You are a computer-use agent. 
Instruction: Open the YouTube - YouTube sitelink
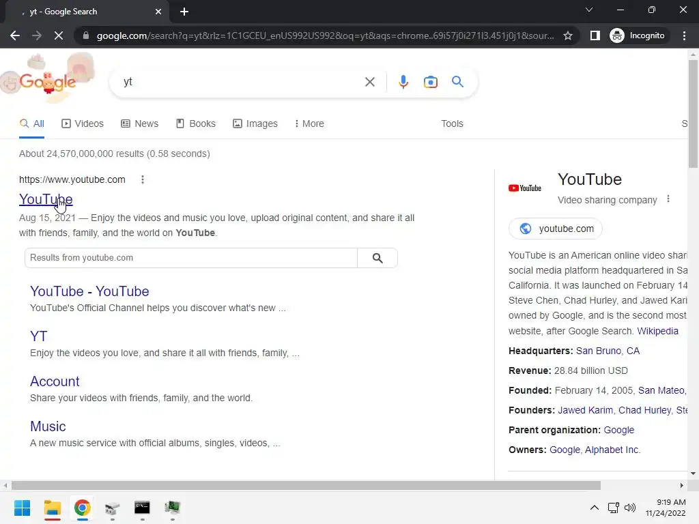click(89, 291)
